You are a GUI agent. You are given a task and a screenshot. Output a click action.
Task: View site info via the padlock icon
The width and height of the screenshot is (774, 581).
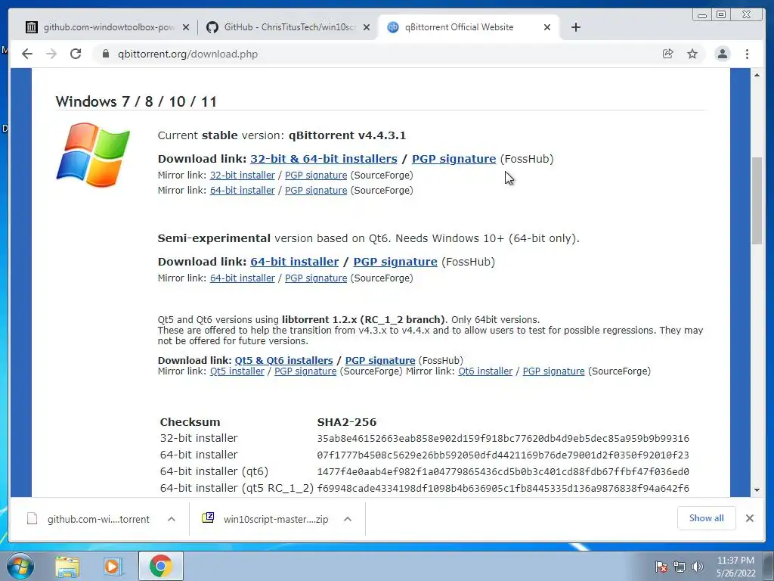(x=105, y=54)
